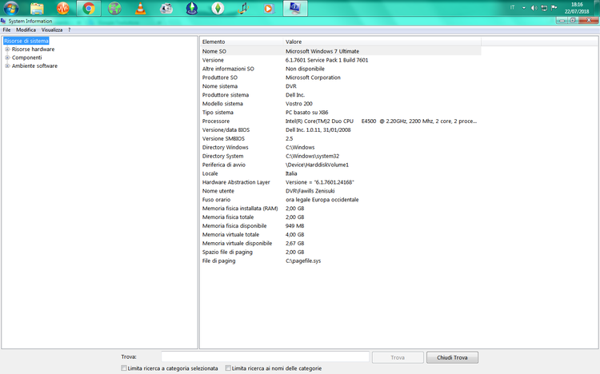Open Windows Explorer from the taskbar
Viewport: 600px width, 374px height.
(x=37, y=8)
